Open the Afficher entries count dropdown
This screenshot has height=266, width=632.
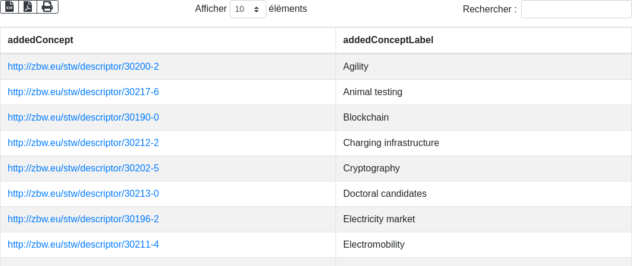(x=247, y=9)
